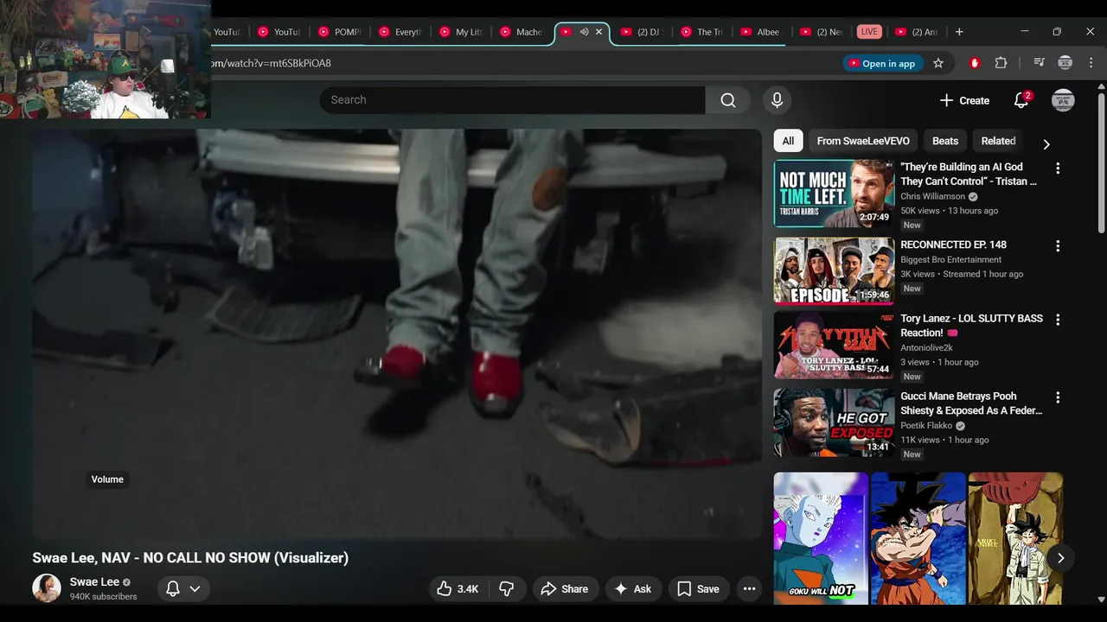
Task: Click the video player to pause playback
Action: (397, 334)
